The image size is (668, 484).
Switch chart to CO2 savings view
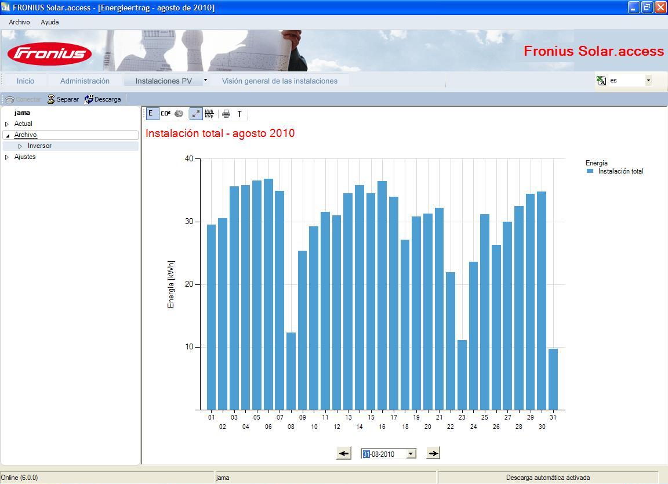tap(165, 113)
